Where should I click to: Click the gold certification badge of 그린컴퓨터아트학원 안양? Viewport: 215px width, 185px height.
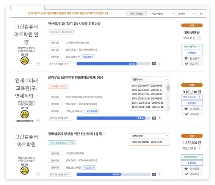click(x=25, y=61)
